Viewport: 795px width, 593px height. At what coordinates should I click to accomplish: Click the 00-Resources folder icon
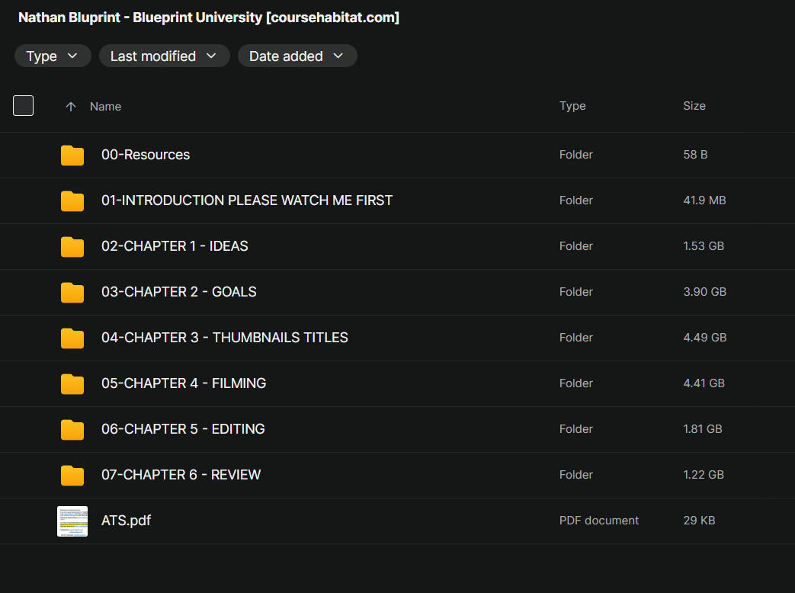[72, 155]
